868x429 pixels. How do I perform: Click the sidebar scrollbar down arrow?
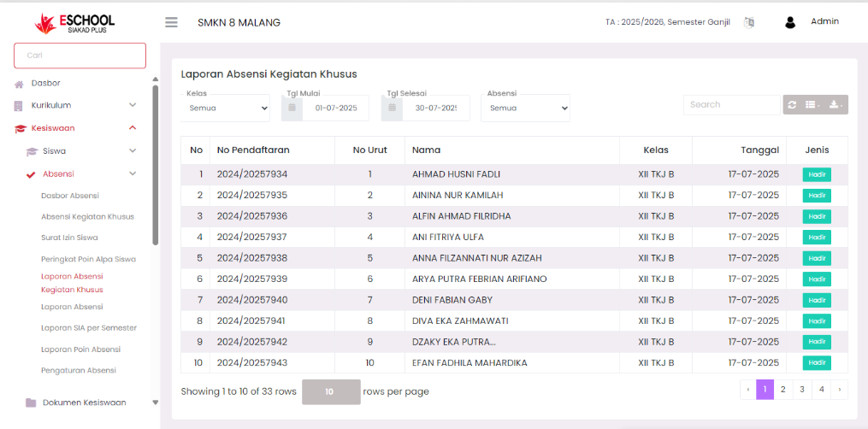pyautogui.click(x=155, y=402)
